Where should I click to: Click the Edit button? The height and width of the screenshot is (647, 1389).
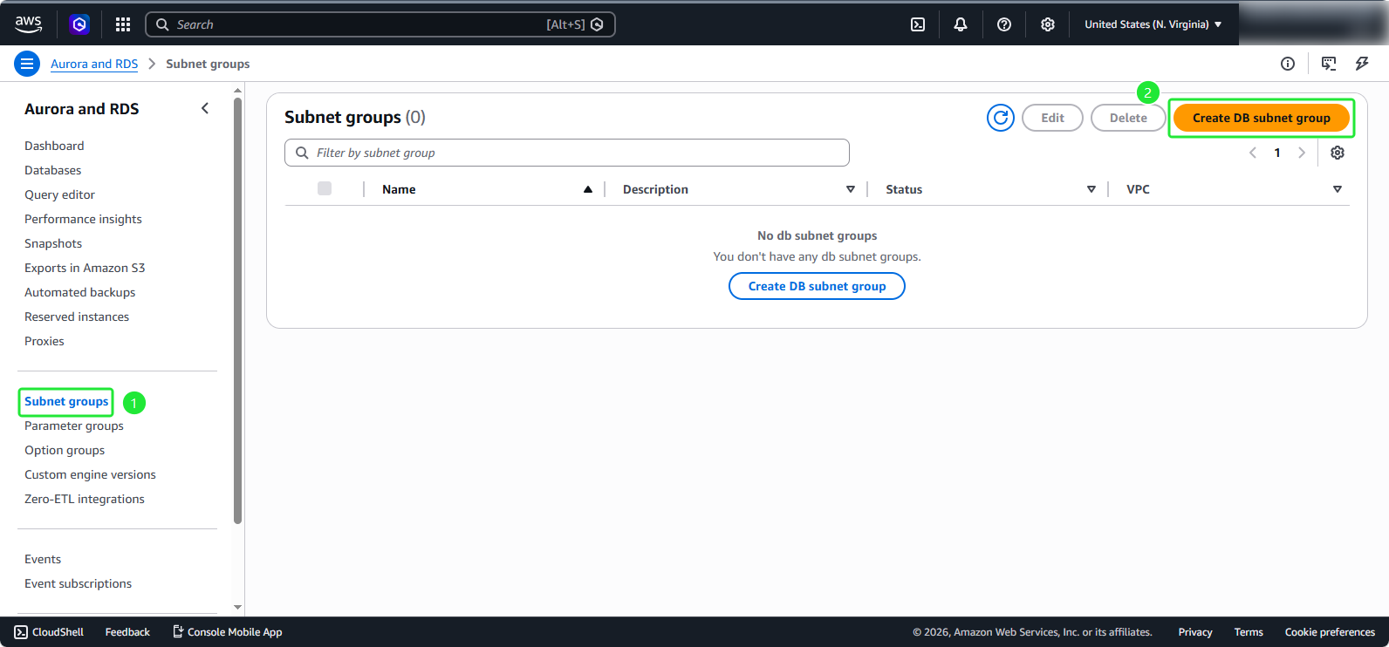[x=1052, y=118]
